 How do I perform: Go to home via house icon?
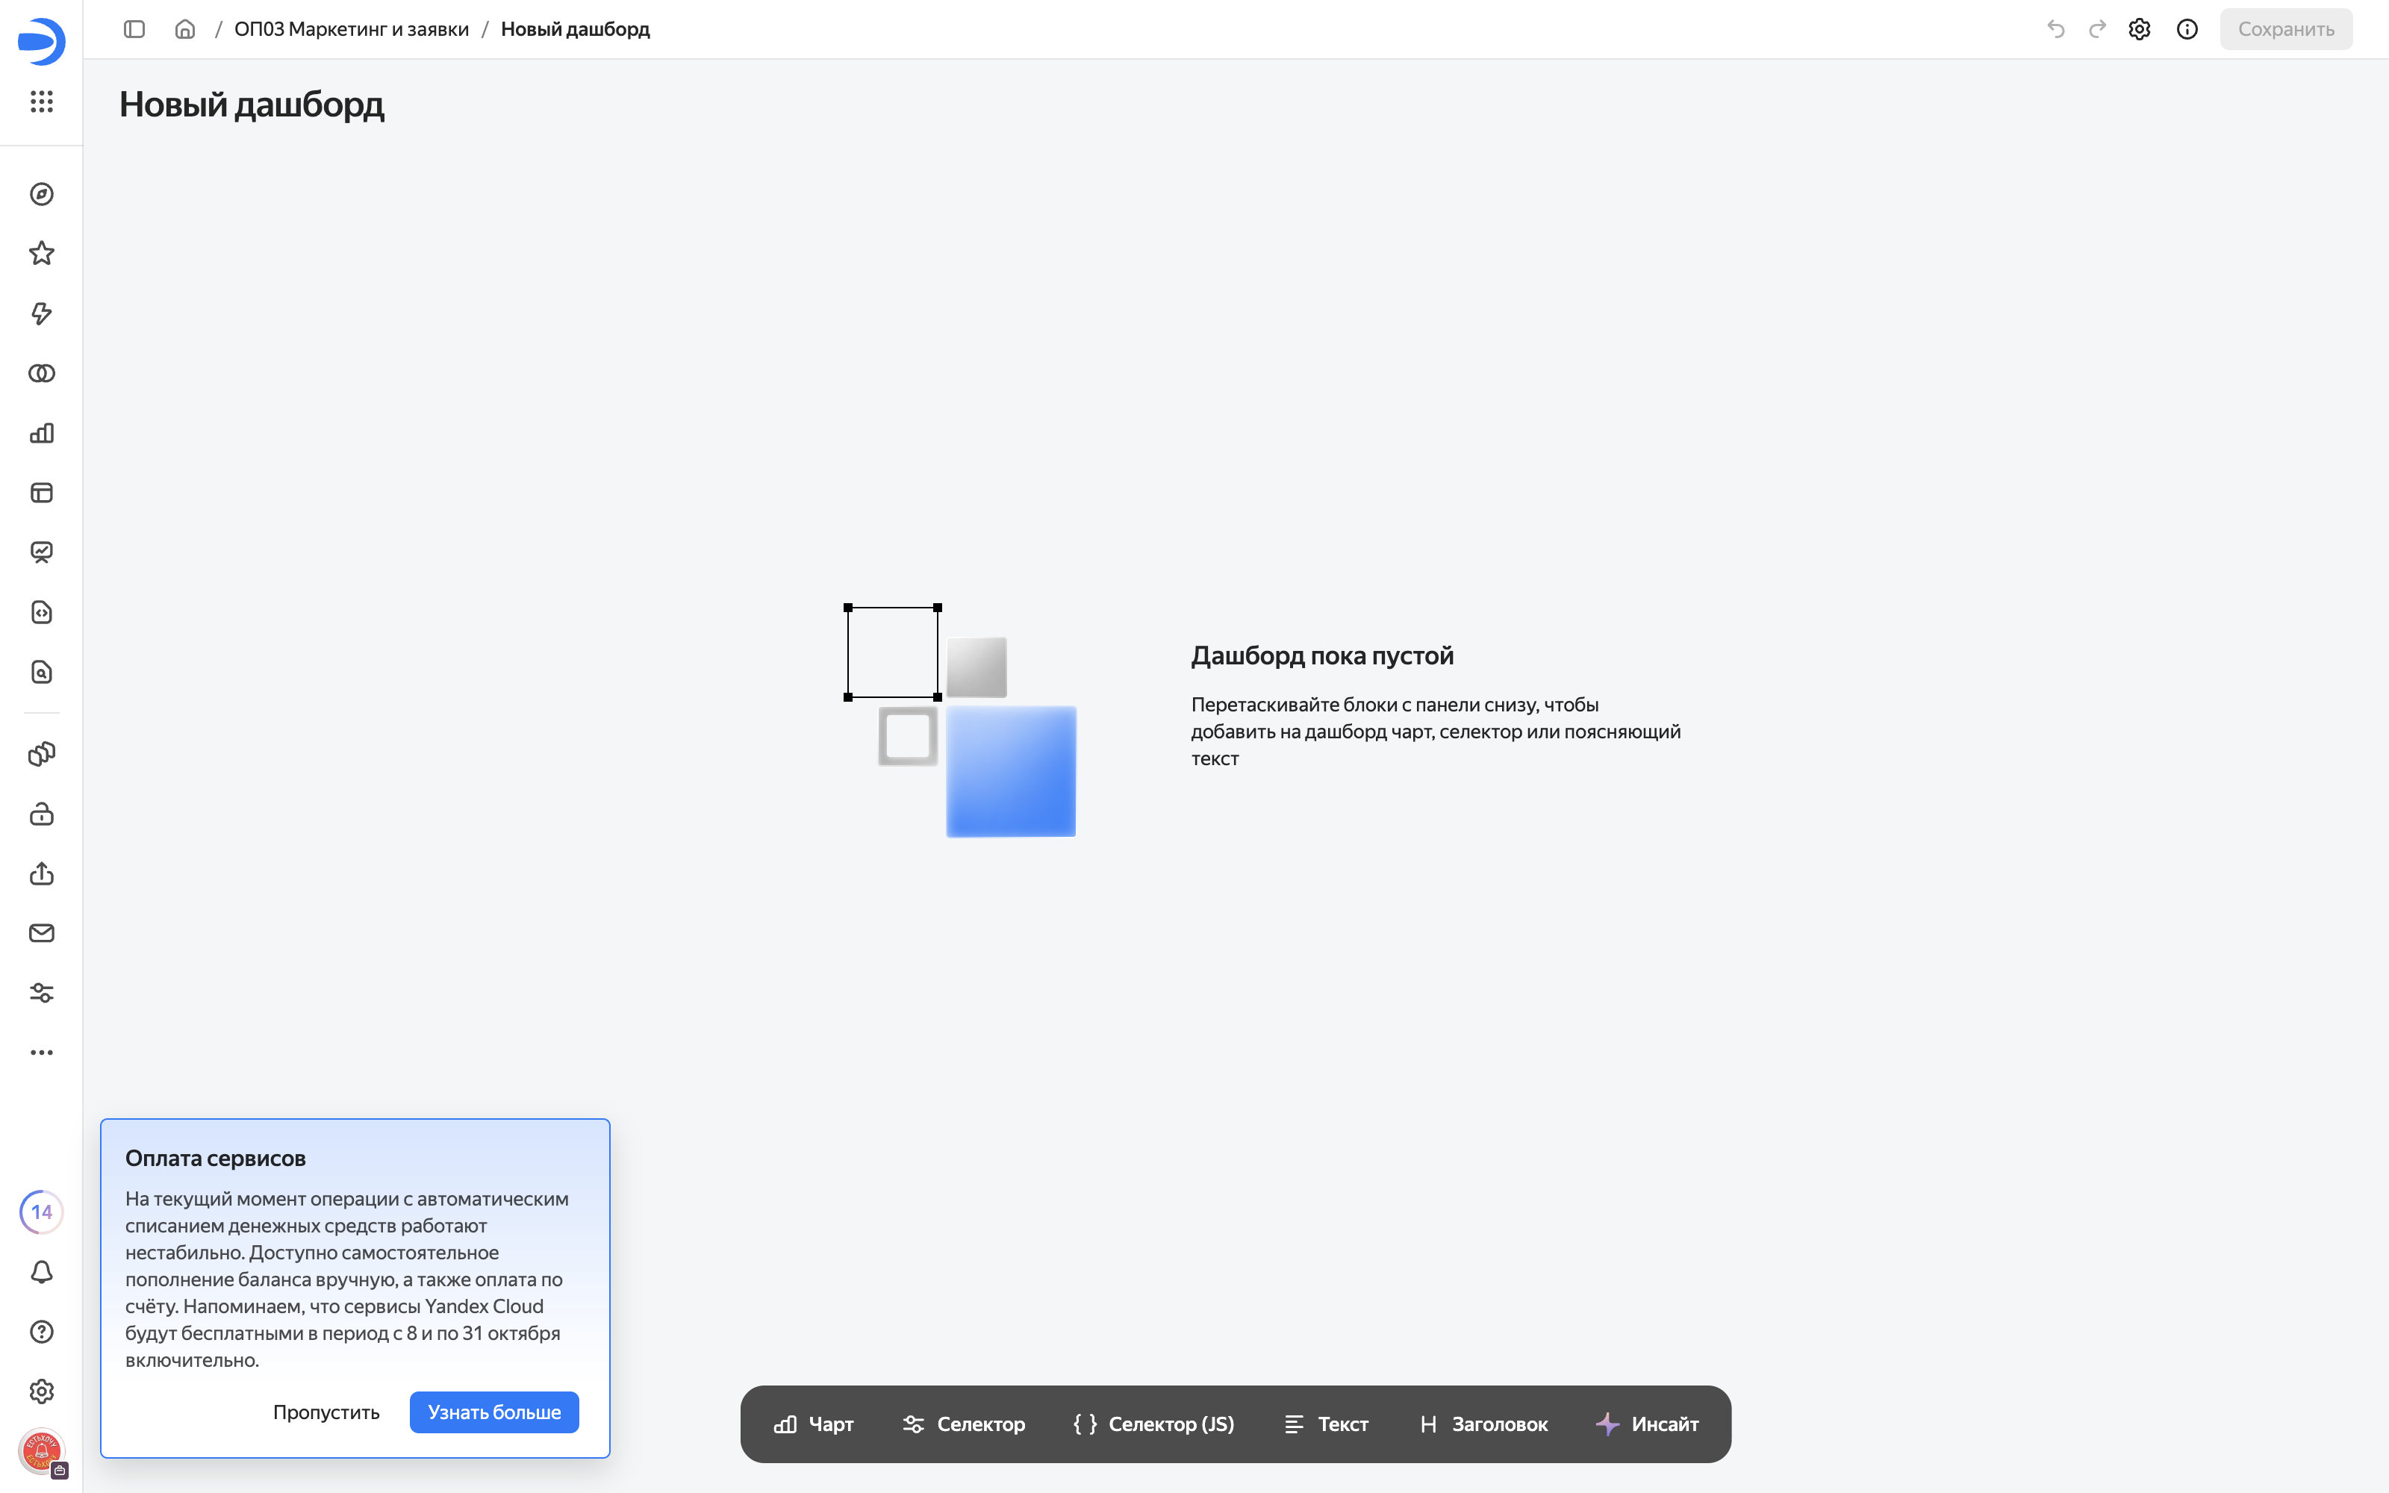(184, 30)
